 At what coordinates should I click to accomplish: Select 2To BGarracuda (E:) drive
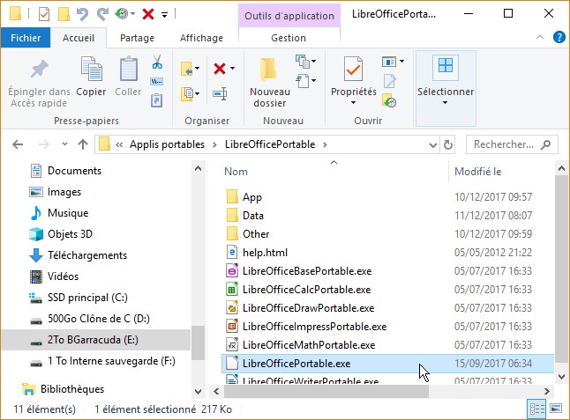pos(96,340)
